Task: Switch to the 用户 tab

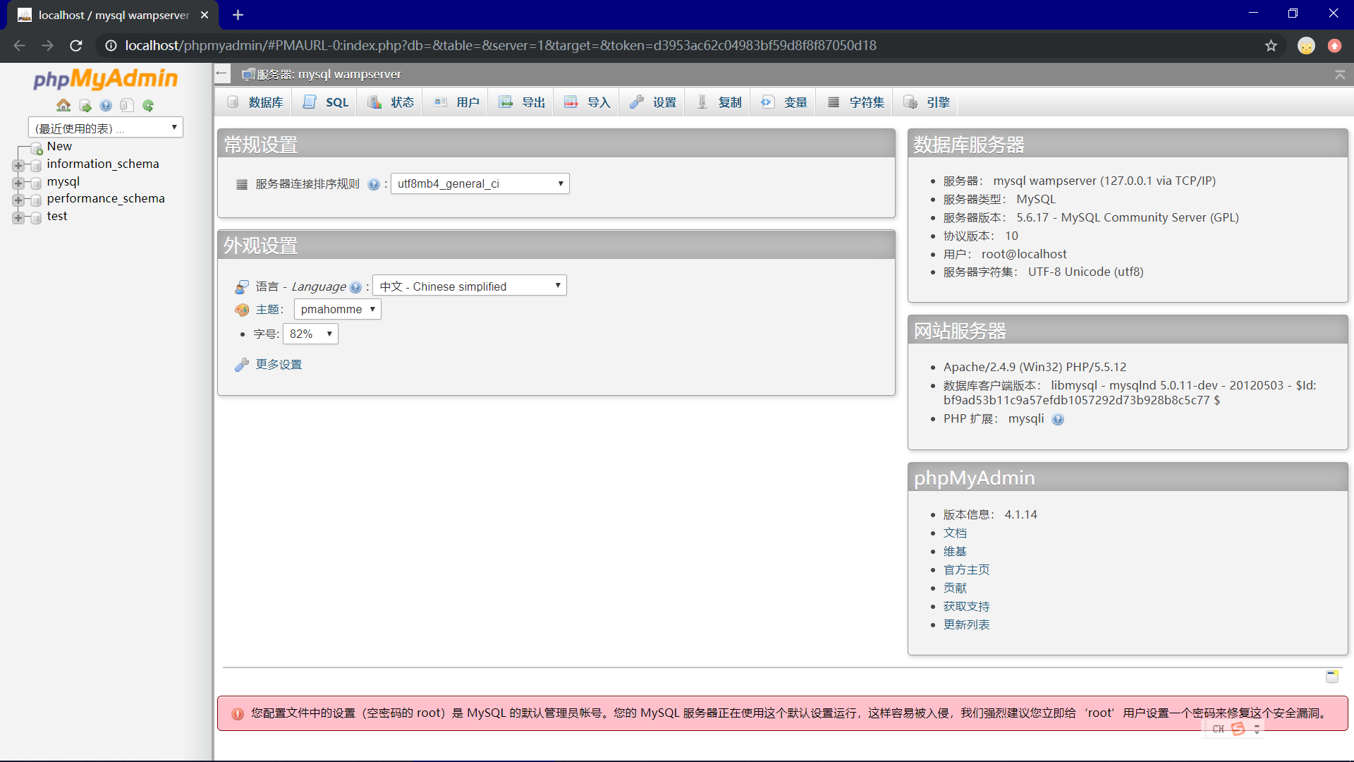Action: coord(457,102)
